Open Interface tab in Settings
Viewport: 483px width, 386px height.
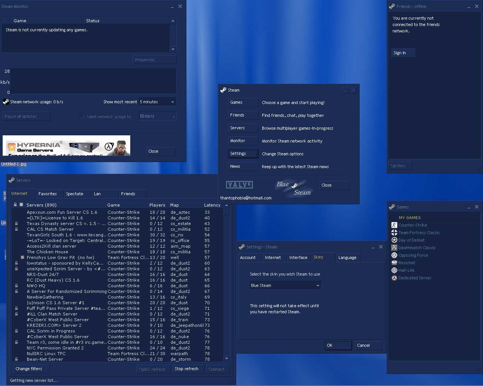point(299,257)
